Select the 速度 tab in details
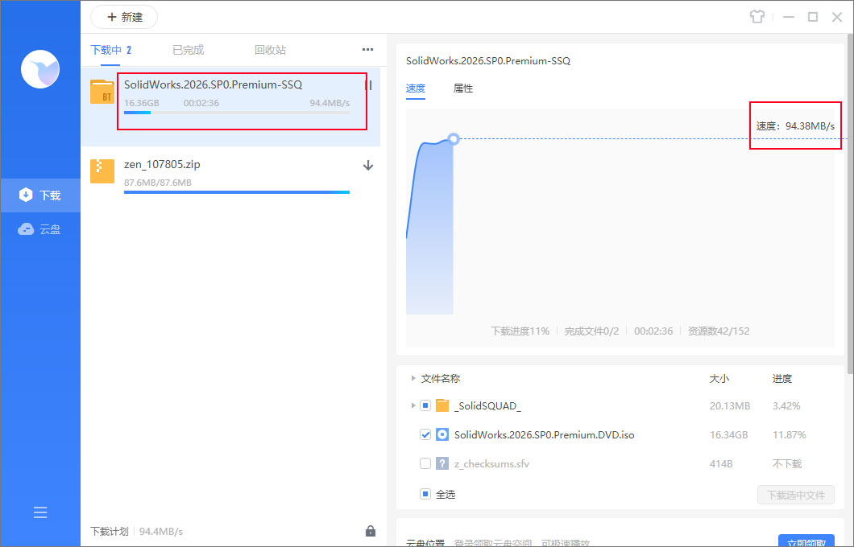The image size is (854, 547). pos(416,88)
